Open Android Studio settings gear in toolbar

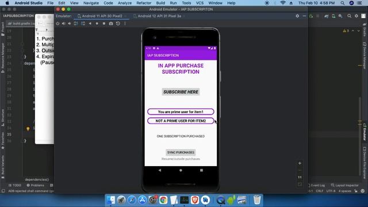pyautogui.click(x=356, y=16)
